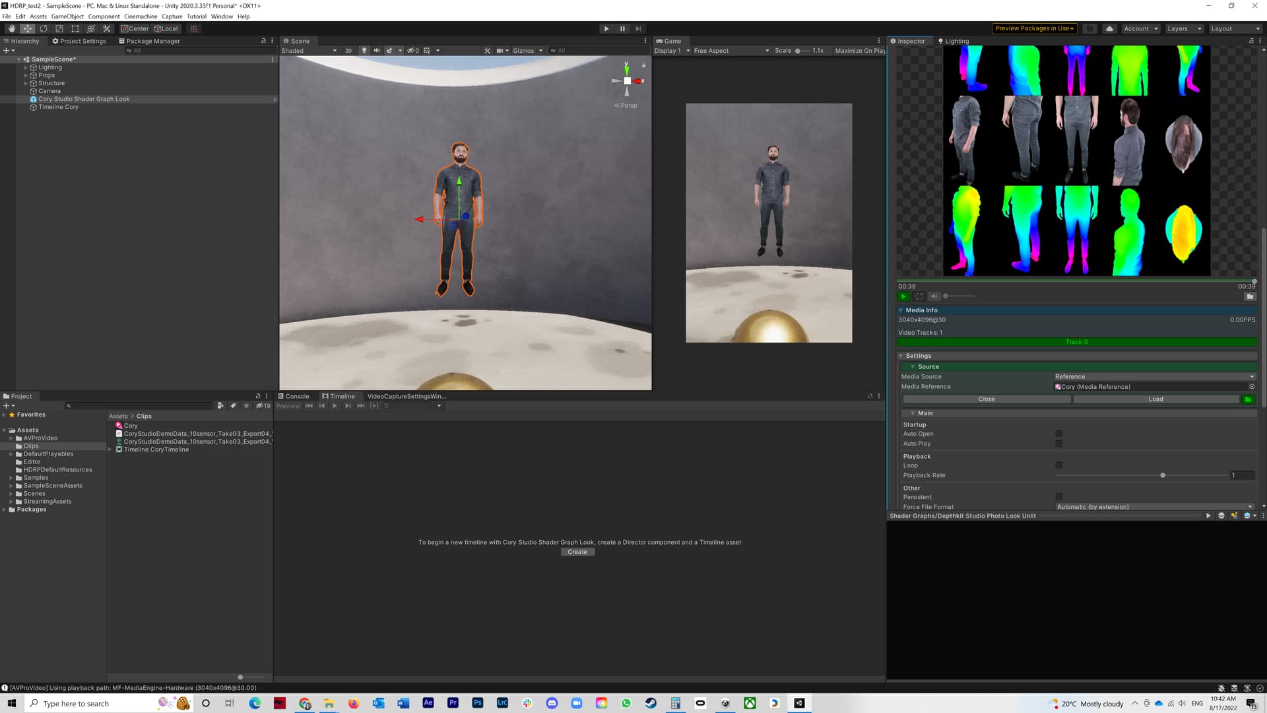
Task: Enable the Auto Open checkbox
Action: [x=1058, y=434]
